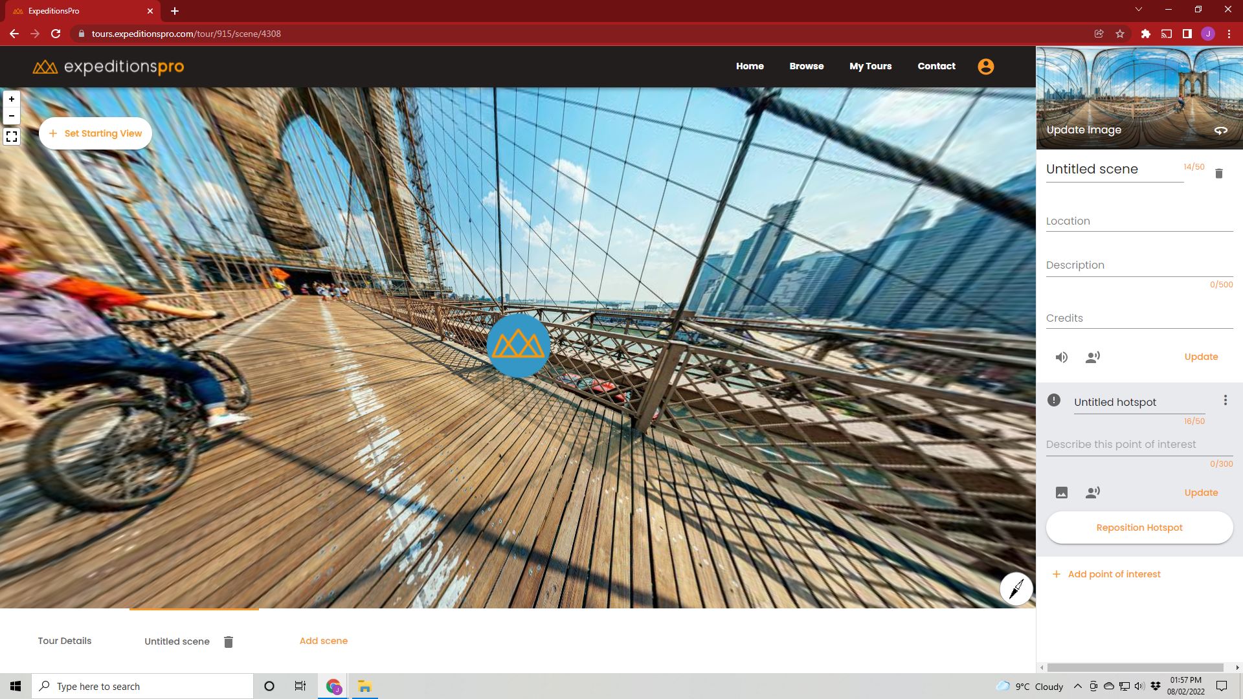Click the Update Image panorama thumbnail
Viewport: 1243px width, 699px height.
1139,97
